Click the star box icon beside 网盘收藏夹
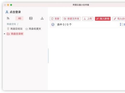Viewport: 125px width, 93px height. point(27,29)
